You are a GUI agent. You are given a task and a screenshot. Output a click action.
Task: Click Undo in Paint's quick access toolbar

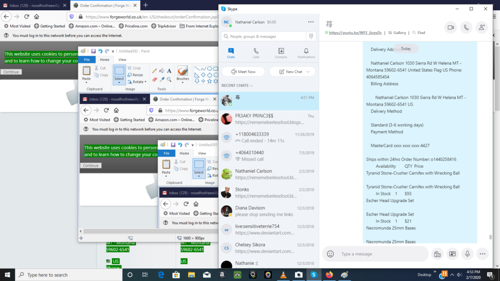click(x=100, y=51)
